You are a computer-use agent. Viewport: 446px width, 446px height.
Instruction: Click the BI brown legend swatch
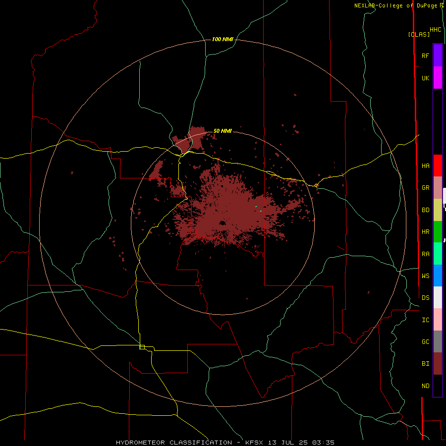point(438,364)
